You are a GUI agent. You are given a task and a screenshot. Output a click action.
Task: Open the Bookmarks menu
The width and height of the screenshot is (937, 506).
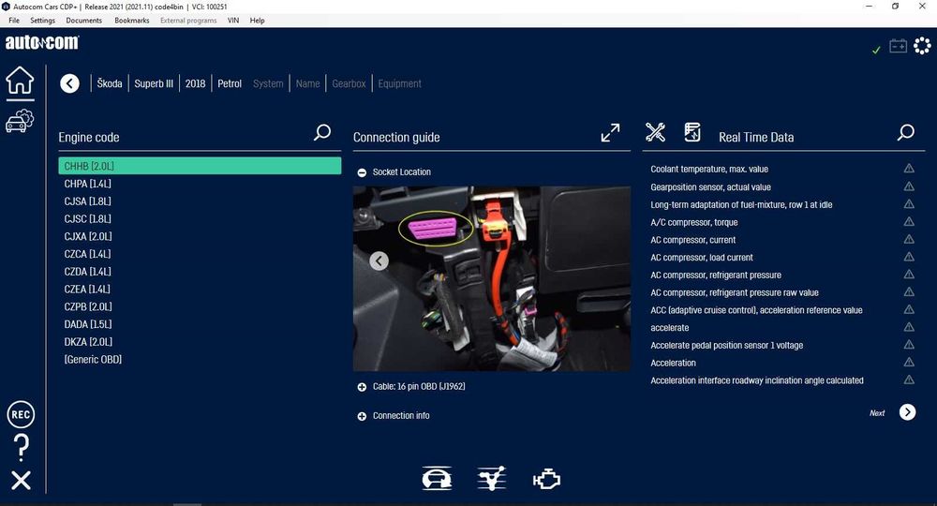tap(131, 21)
